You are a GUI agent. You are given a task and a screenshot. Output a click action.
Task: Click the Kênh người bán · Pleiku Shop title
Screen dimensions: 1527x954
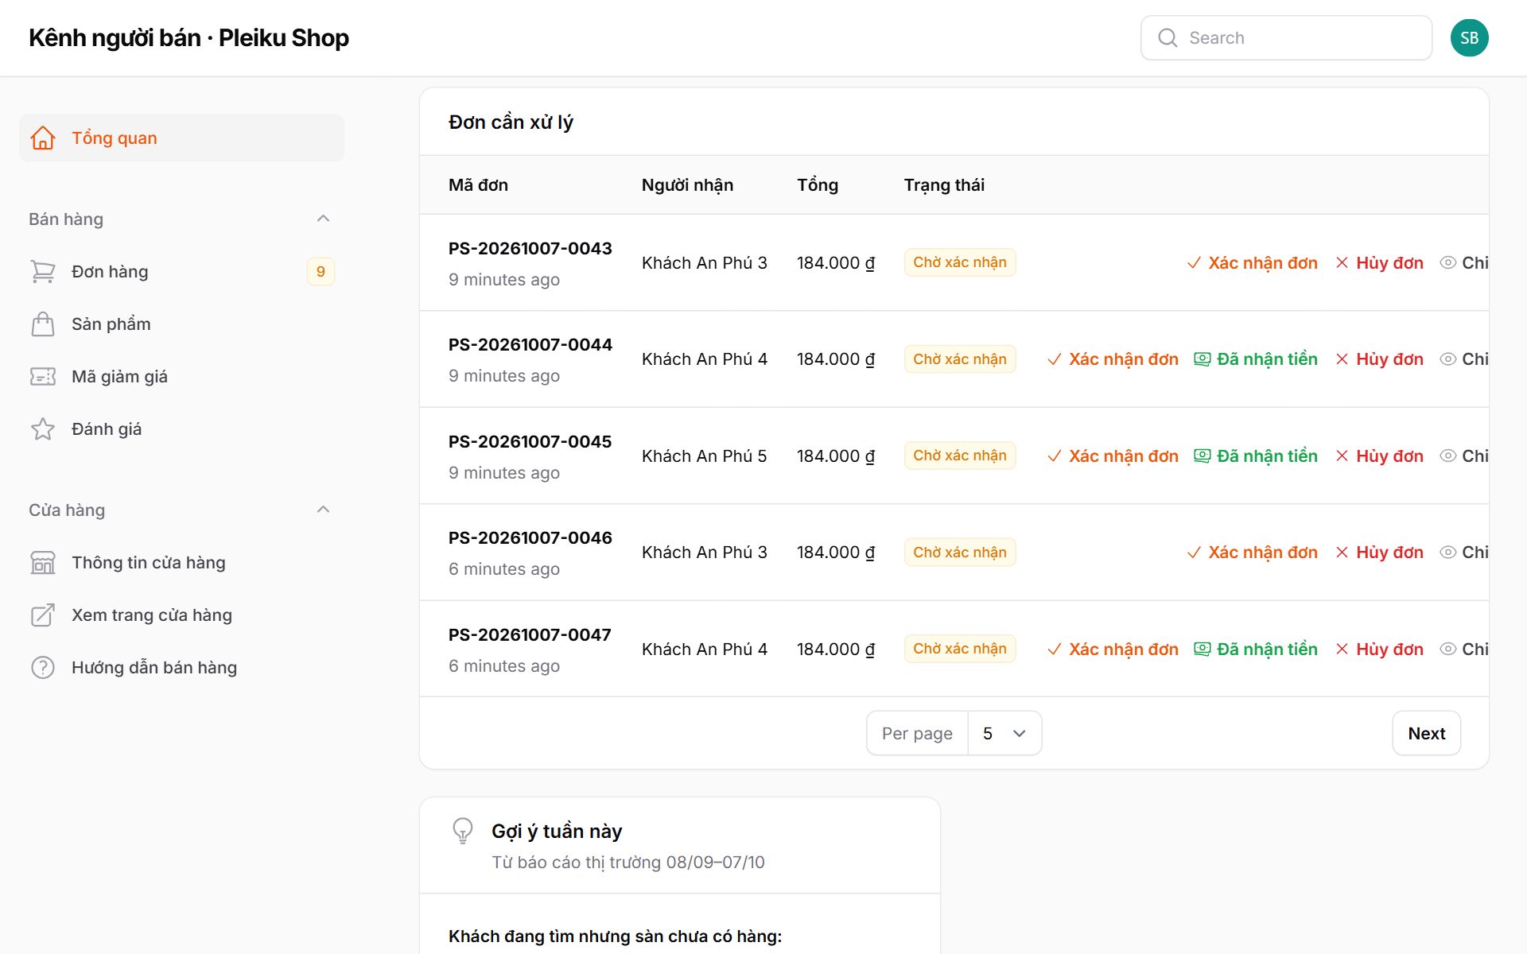click(x=188, y=37)
